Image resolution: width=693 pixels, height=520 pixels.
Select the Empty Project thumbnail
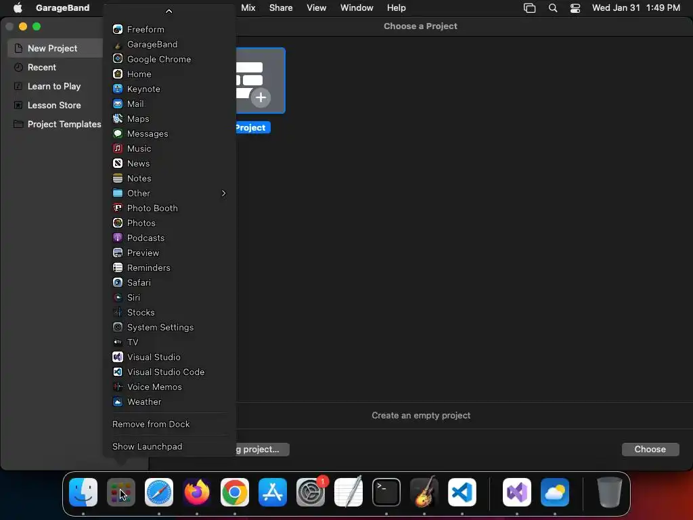point(261,81)
